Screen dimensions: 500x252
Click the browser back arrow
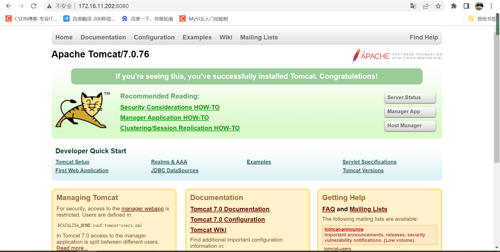tap(9, 6)
